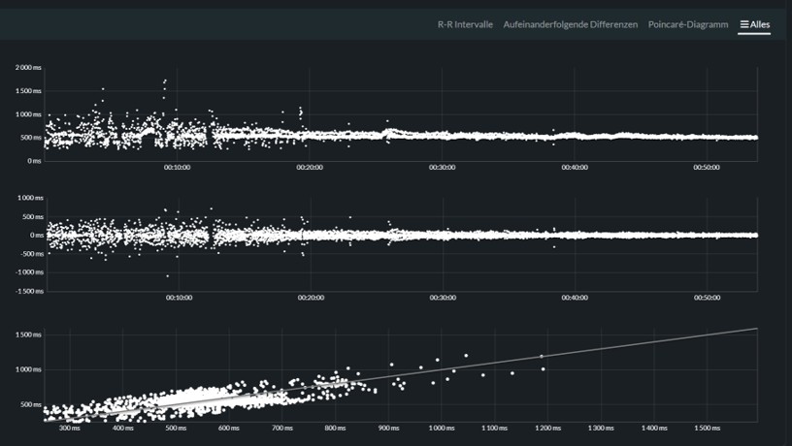Click the 00:30:00 label on the R-R chart
The width and height of the screenshot is (792, 446).
(x=442, y=167)
